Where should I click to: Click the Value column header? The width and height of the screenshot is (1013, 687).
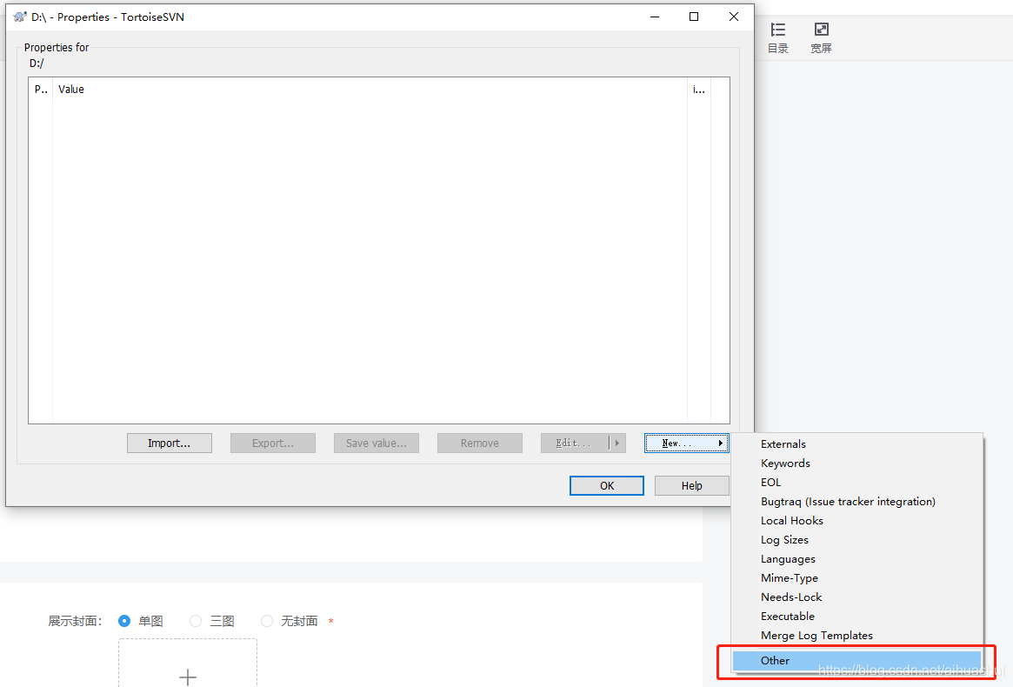coord(370,90)
